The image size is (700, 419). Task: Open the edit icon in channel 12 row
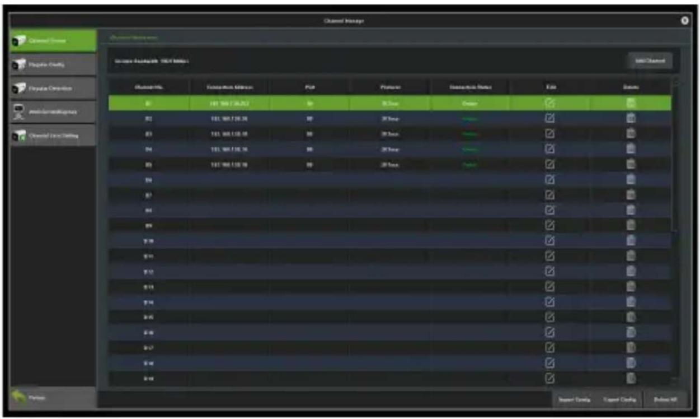click(x=549, y=271)
